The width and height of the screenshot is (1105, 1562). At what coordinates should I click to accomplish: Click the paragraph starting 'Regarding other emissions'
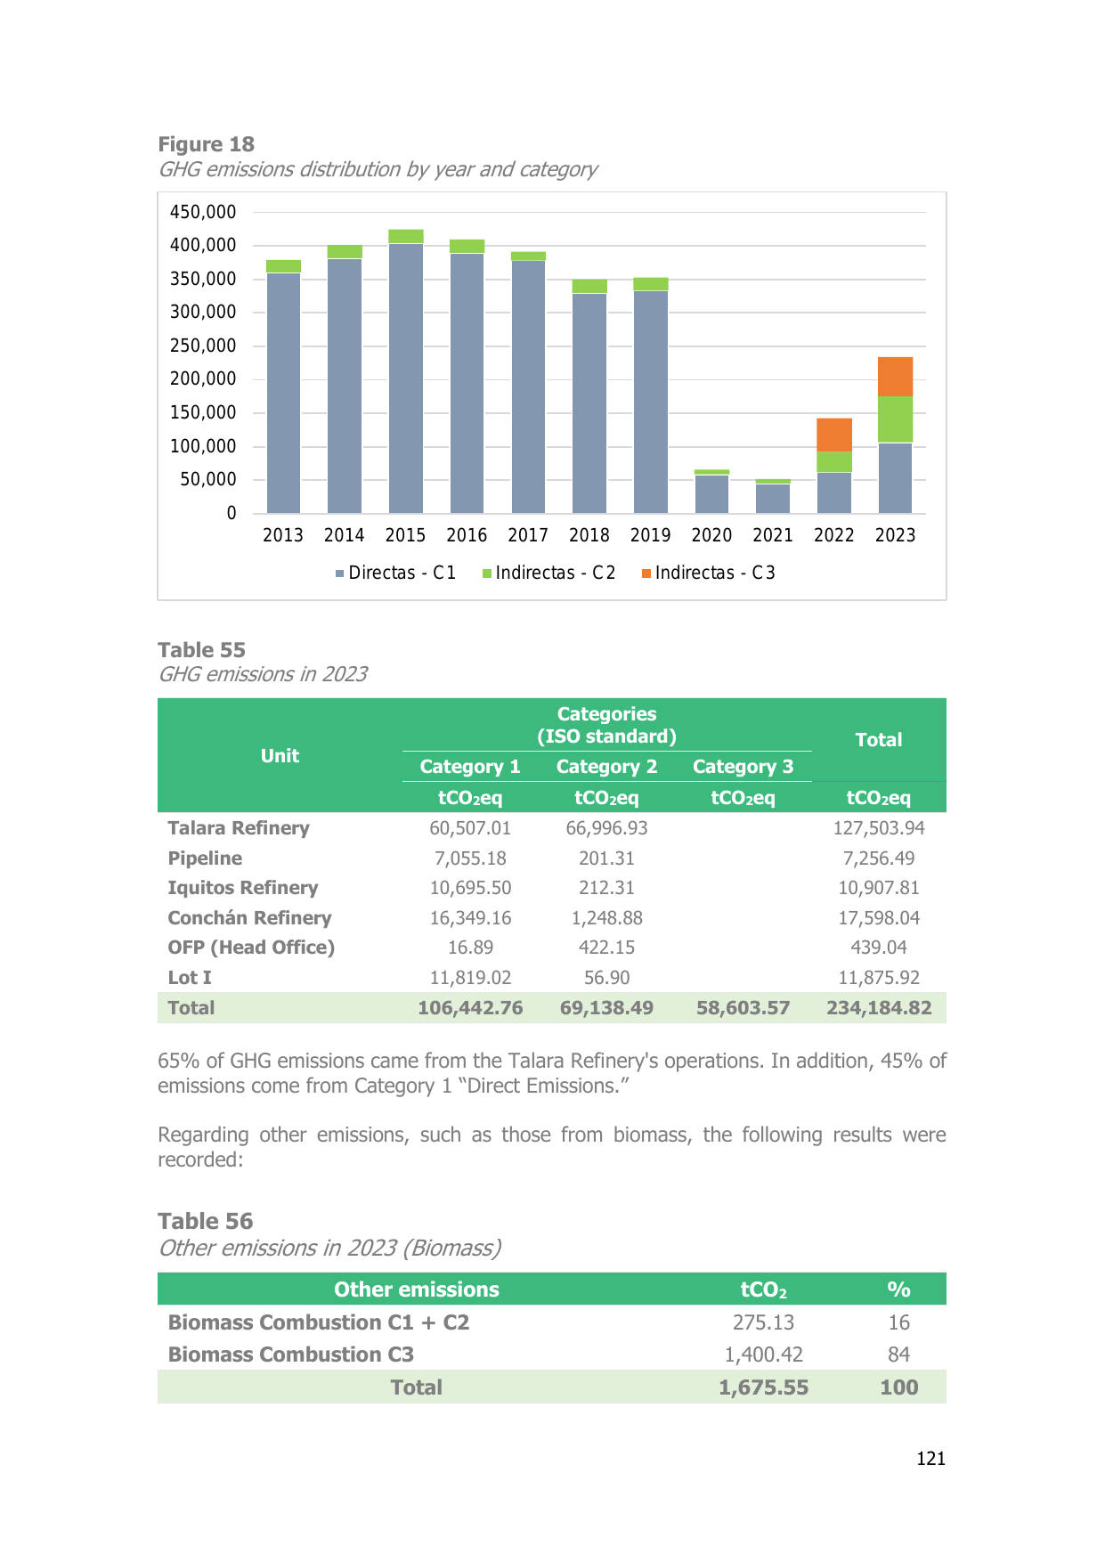[552, 1147]
